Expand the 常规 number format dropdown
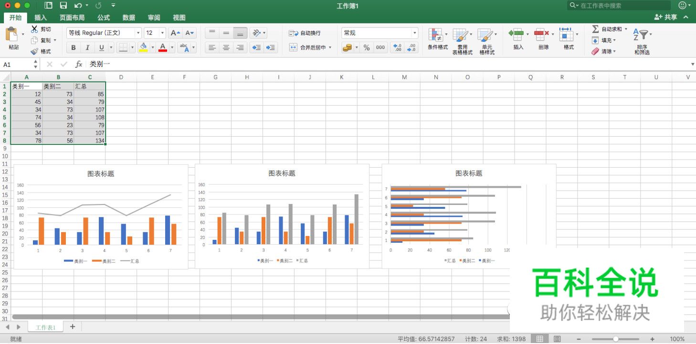Image resolution: width=696 pixels, height=344 pixels. pos(414,32)
